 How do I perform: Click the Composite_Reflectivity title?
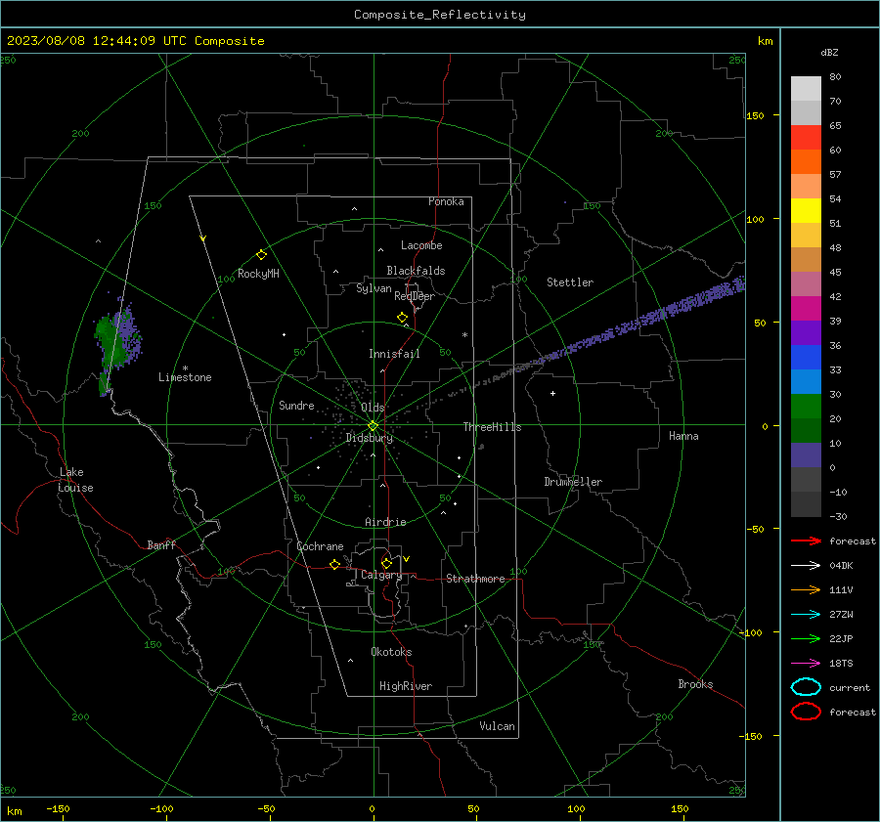(x=440, y=15)
